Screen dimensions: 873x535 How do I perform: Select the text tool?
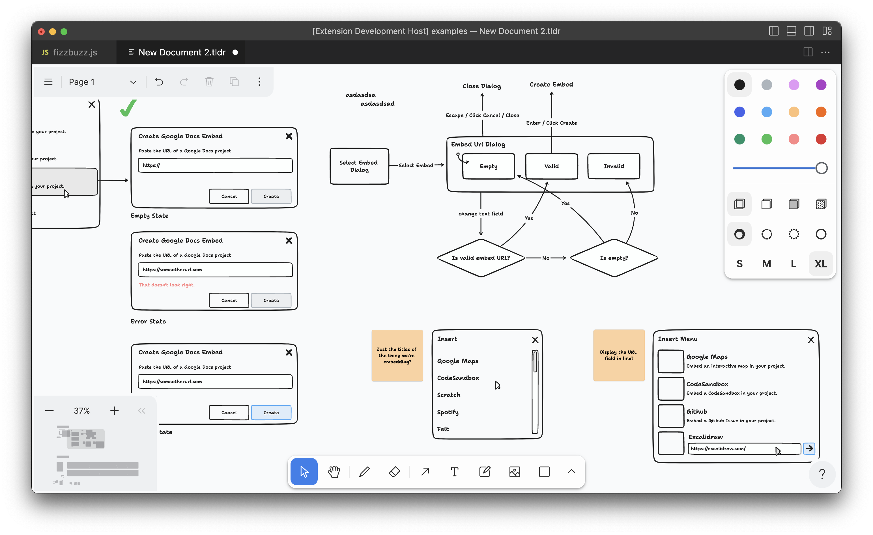click(455, 472)
